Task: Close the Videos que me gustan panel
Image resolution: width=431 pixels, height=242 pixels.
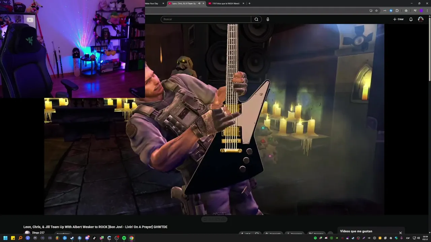Action: pyautogui.click(x=400, y=233)
